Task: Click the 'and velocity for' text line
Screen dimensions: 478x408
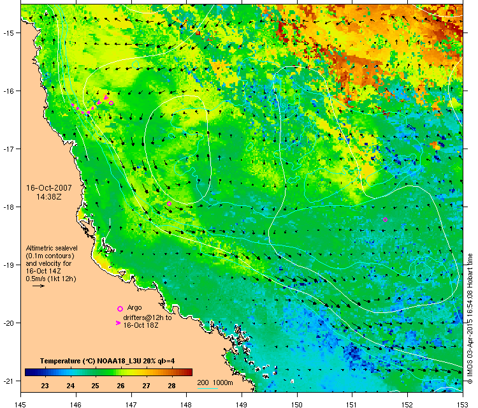Action: pos(48,263)
